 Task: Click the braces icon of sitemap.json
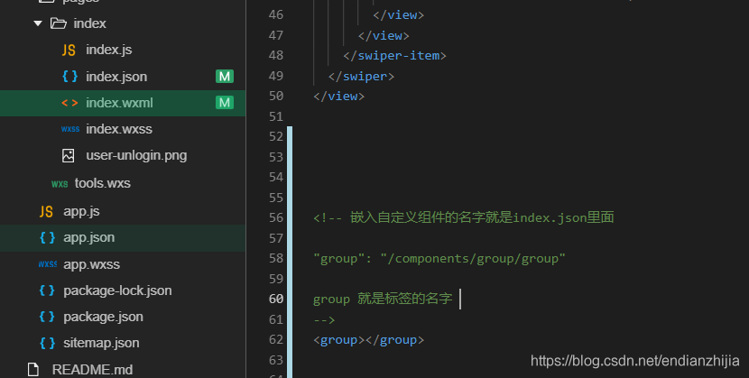click(x=47, y=343)
